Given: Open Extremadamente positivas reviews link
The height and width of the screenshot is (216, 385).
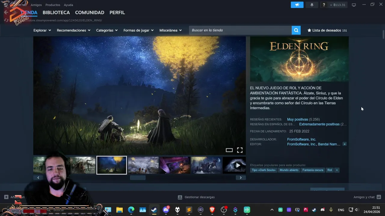Looking at the screenshot, I should (319, 124).
